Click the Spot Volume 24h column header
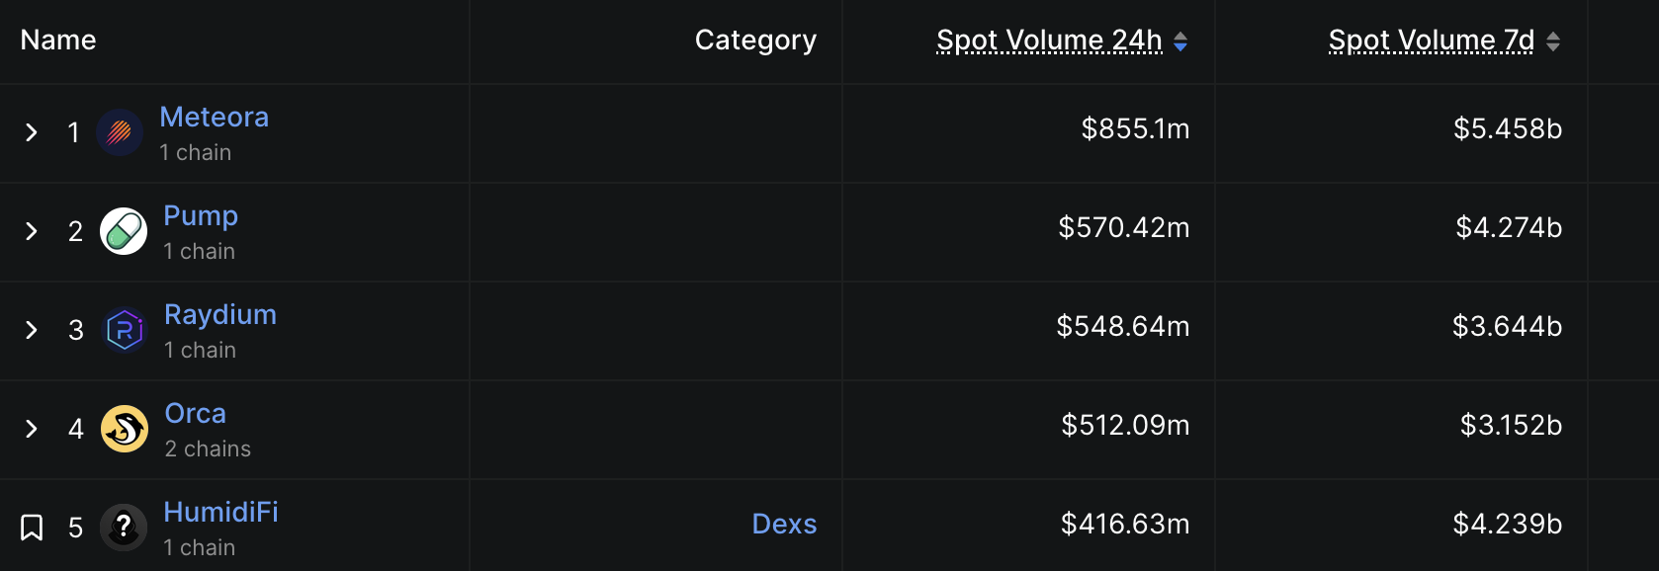This screenshot has height=571, width=1659. pos(1049,41)
